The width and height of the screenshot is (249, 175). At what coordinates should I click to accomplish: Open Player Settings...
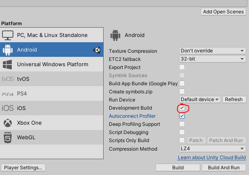[x=23, y=168]
